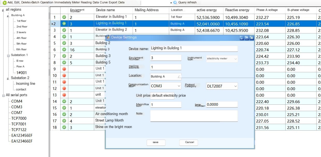Select the 1st floor tree item
This screenshot has width=321, height=157.
pos(21,21)
